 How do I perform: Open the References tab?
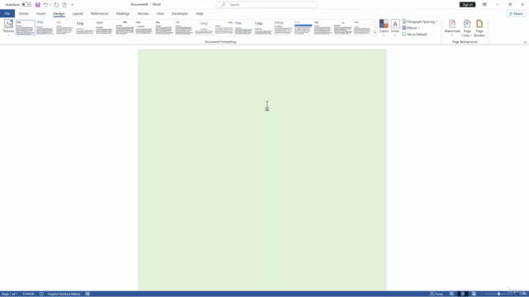(x=99, y=14)
